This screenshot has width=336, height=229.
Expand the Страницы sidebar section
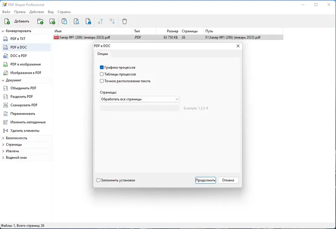tap(3, 145)
